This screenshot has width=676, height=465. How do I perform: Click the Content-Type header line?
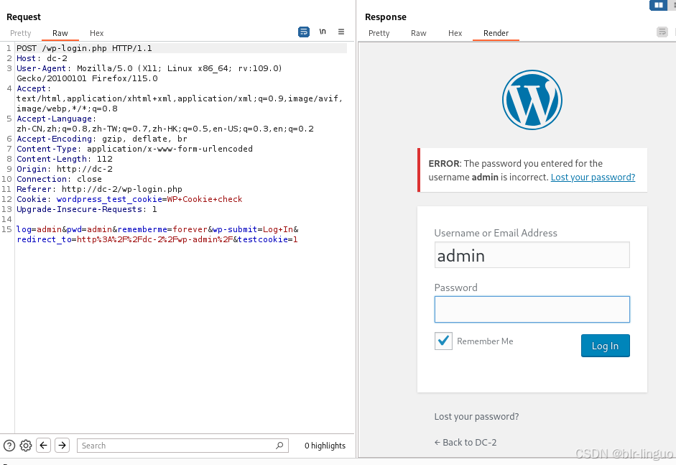tap(134, 149)
